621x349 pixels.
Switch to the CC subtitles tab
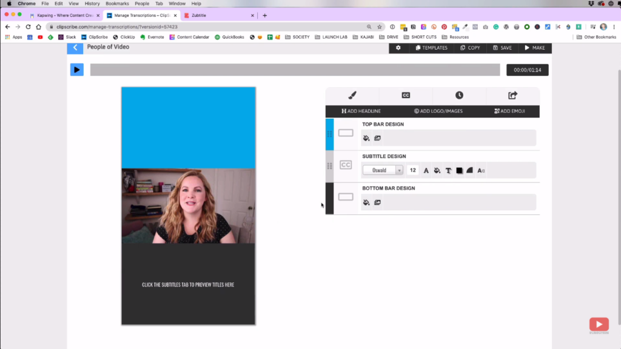coord(406,95)
